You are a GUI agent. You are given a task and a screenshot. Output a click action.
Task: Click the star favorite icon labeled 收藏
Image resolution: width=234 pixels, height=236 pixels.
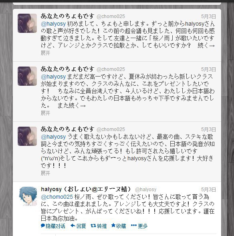pyautogui.click(x=113, y=225)
